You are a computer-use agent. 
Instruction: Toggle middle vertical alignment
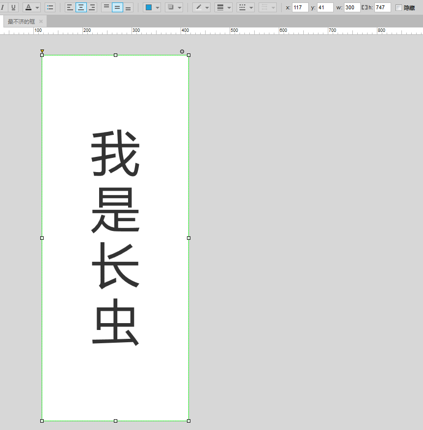[117, 7]
